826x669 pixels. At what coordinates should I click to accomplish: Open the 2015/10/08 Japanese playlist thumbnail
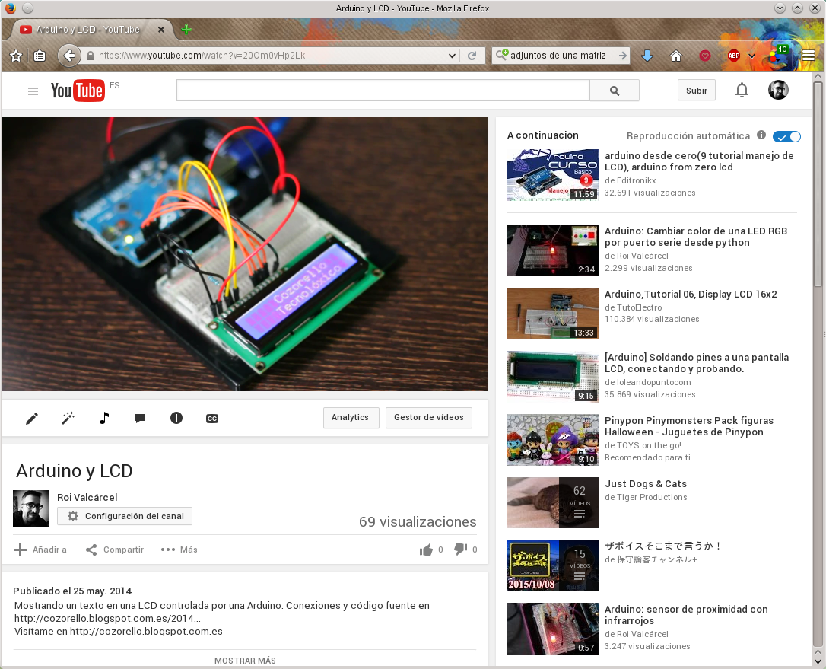tap(553, 565)
